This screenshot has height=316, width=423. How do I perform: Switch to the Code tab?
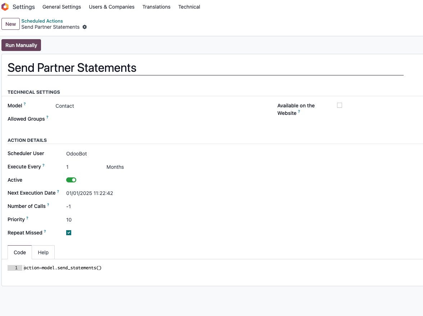point(20,252)
